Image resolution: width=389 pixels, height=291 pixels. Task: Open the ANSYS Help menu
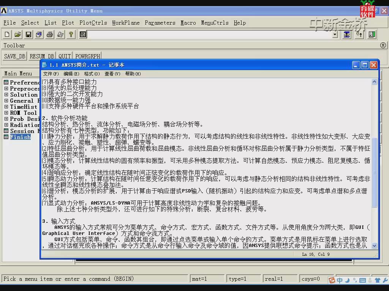coord(240,23)
